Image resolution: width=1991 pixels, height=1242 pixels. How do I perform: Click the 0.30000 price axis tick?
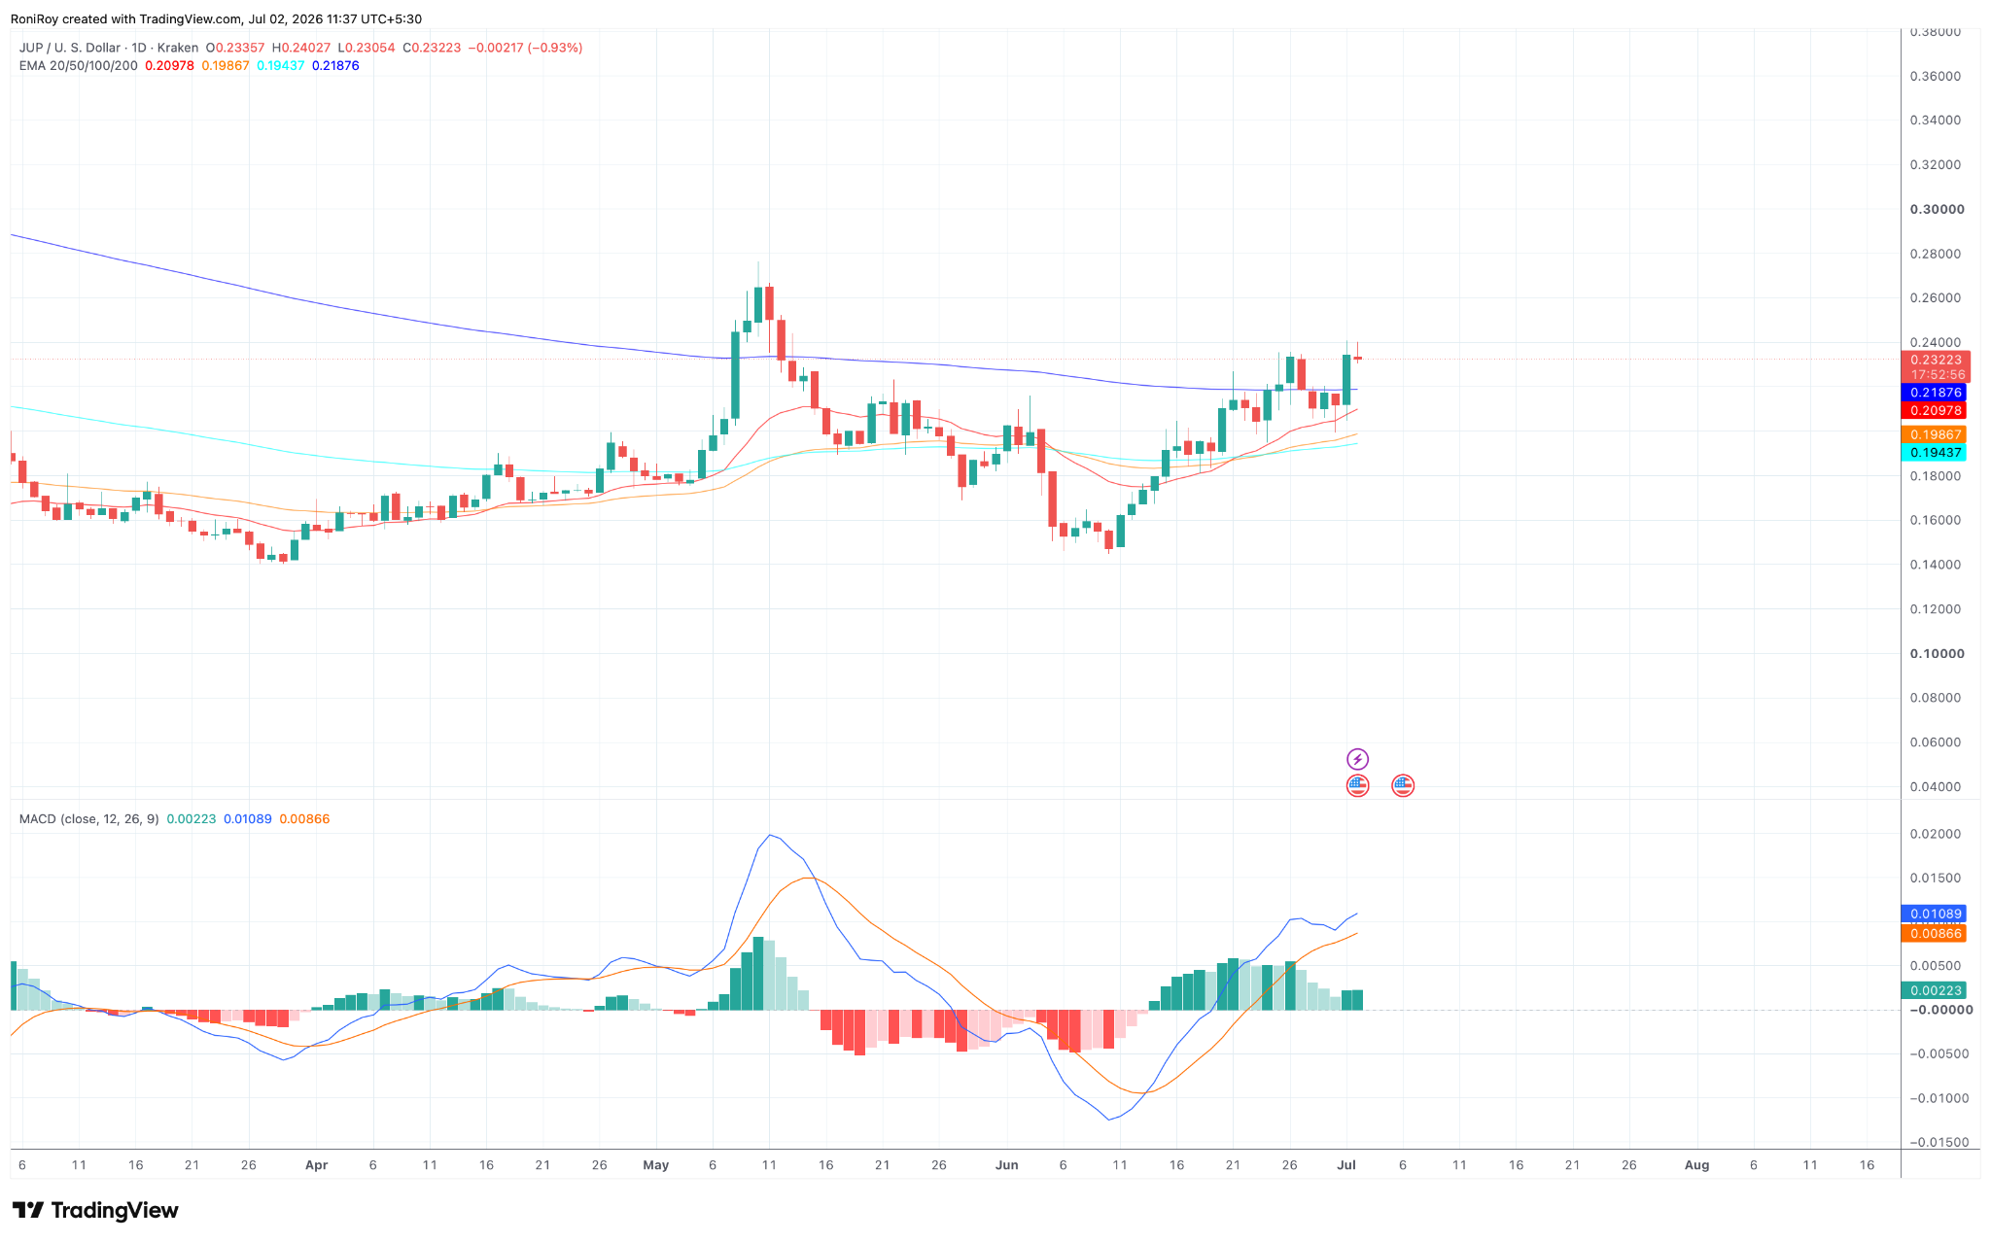tap(1937, 210)
